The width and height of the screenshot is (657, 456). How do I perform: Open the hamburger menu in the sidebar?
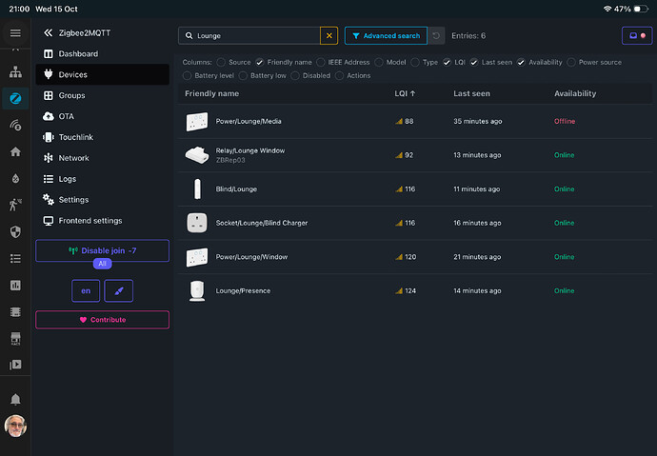pyautogui.click(x=15, y=33)
